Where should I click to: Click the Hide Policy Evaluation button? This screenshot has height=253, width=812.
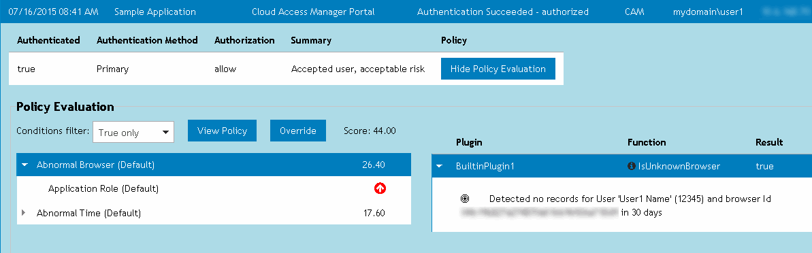pos(498,69)
